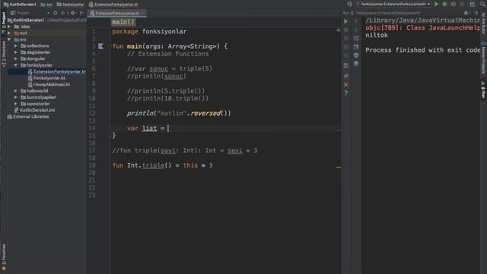Click the down stack trace arrow in console
The image size is (487, 274).
[356, 30]
